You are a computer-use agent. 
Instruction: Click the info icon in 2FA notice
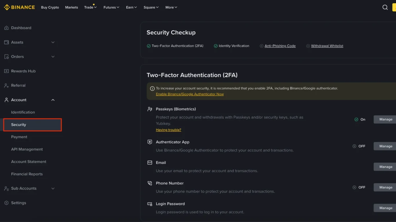point(152,88)
